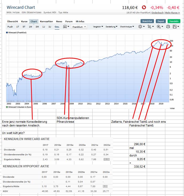Select the 1J time range
This screenshot has width=184, height=196.
tap(44, 27)
